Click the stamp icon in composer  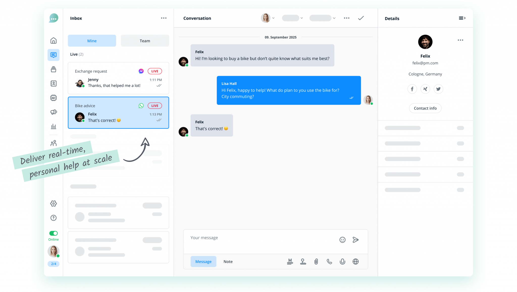coord(303,261)
